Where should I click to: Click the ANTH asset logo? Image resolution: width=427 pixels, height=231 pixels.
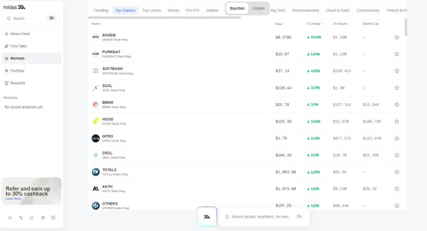95,188
